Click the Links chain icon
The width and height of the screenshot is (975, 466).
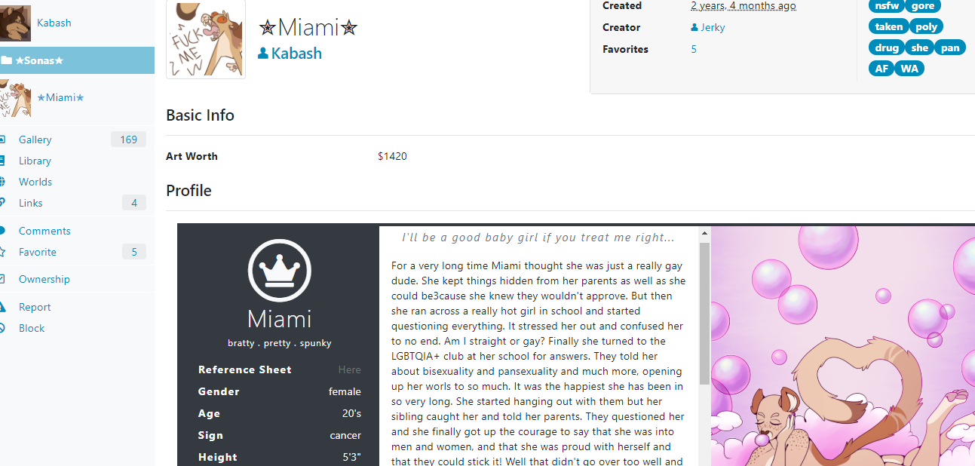[x=2, y=203]
